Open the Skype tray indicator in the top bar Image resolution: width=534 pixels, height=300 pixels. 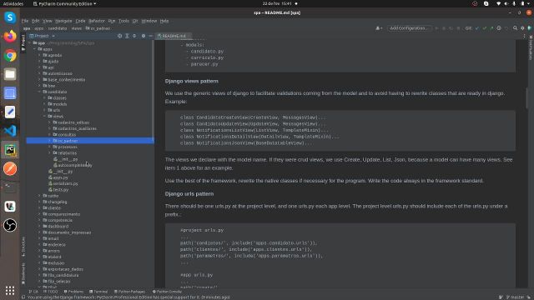pos(486,3)
